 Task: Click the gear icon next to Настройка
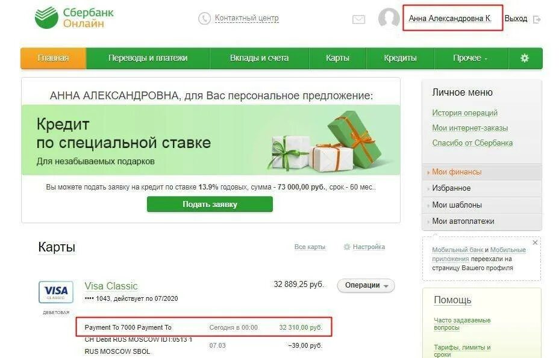coord(347,247)
